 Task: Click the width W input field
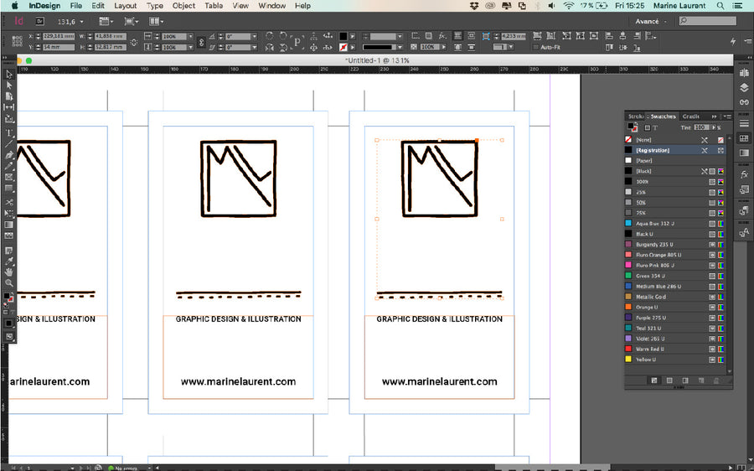(110, 36)
